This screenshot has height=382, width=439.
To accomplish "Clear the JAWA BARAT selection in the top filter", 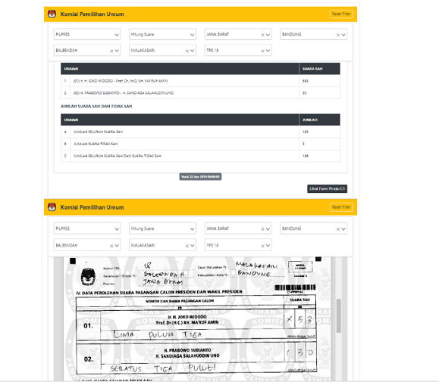I will (262, 35).
